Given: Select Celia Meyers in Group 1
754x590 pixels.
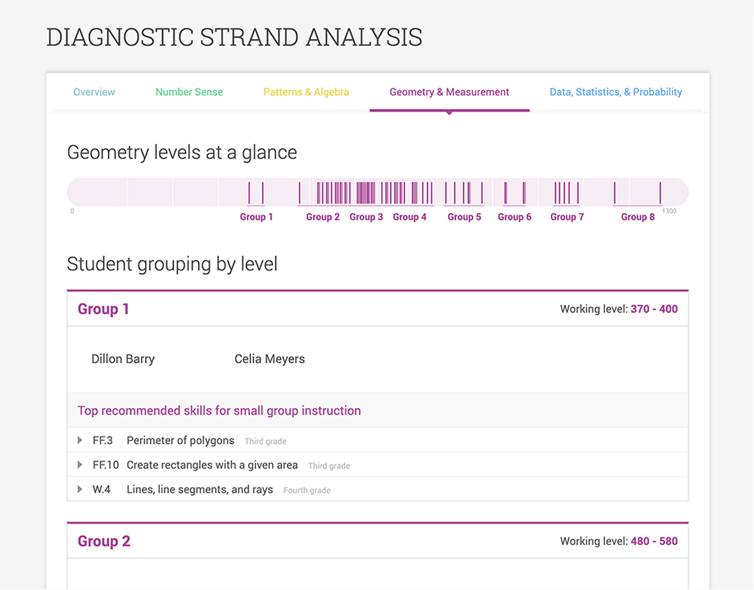Looking at the screenshot, I should [x=269, y=359].
